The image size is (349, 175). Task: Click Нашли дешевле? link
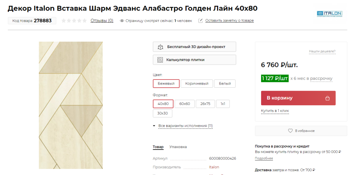322,51
